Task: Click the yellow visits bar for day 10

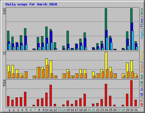Action: pos(46,62)
